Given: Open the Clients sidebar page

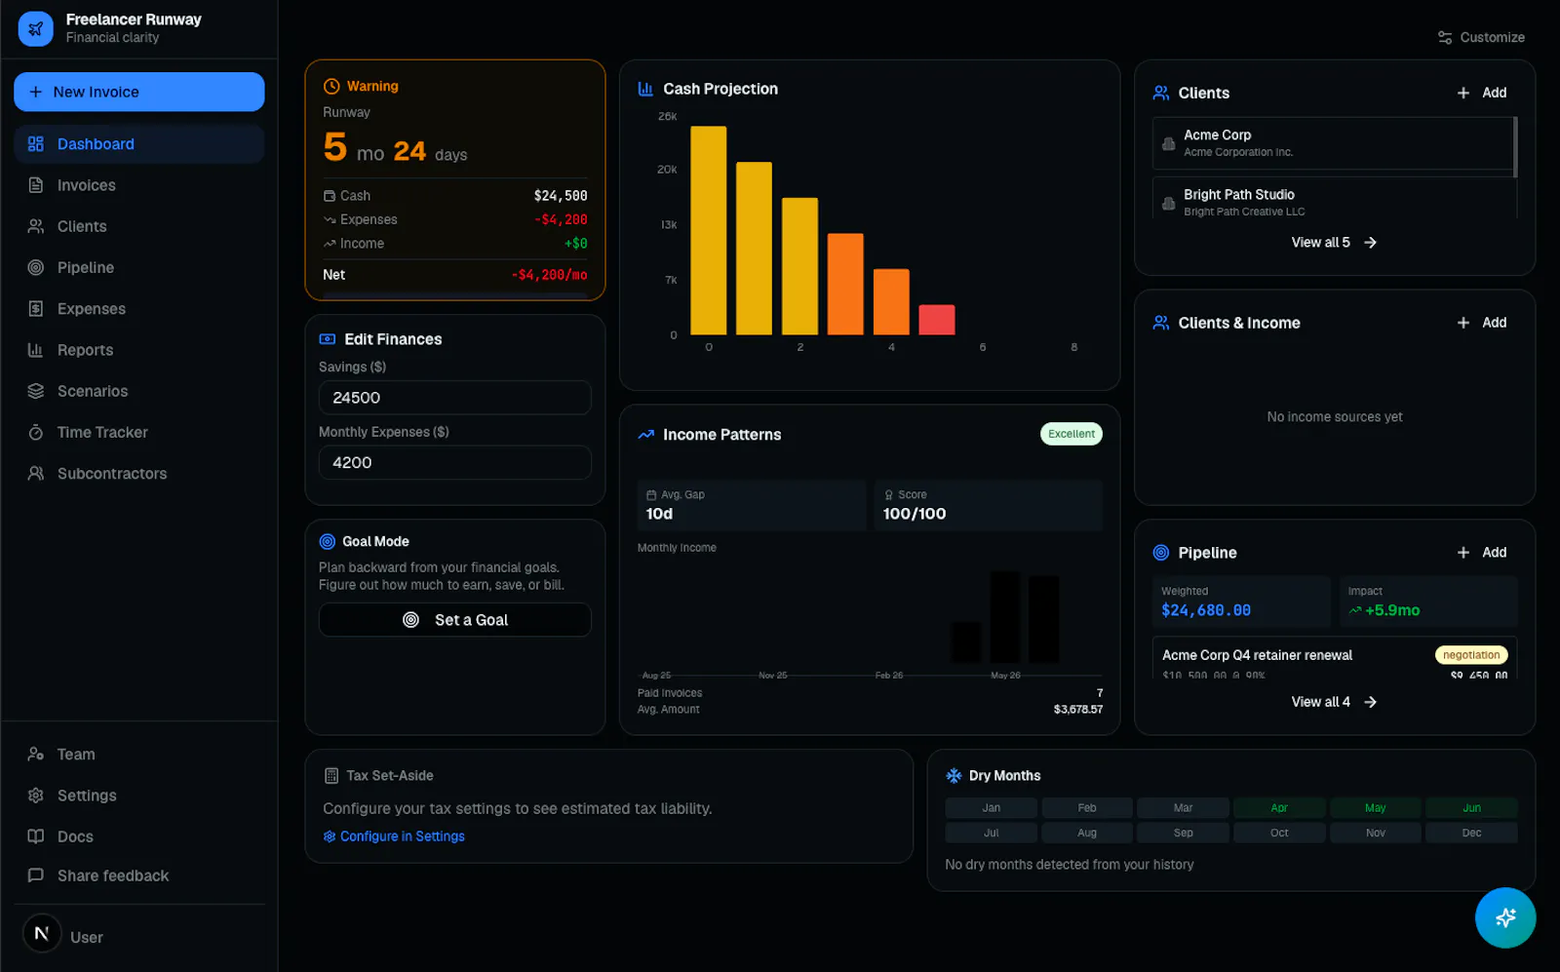Looking at the screenshot, I should point(138,226).
